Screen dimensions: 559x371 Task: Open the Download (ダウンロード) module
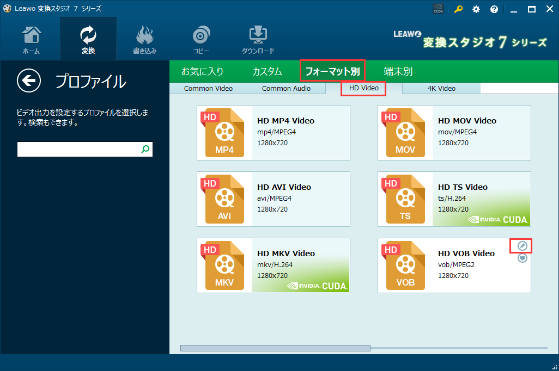pos(258,39)
